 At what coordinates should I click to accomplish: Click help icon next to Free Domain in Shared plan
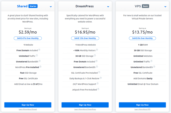(39, 50)
